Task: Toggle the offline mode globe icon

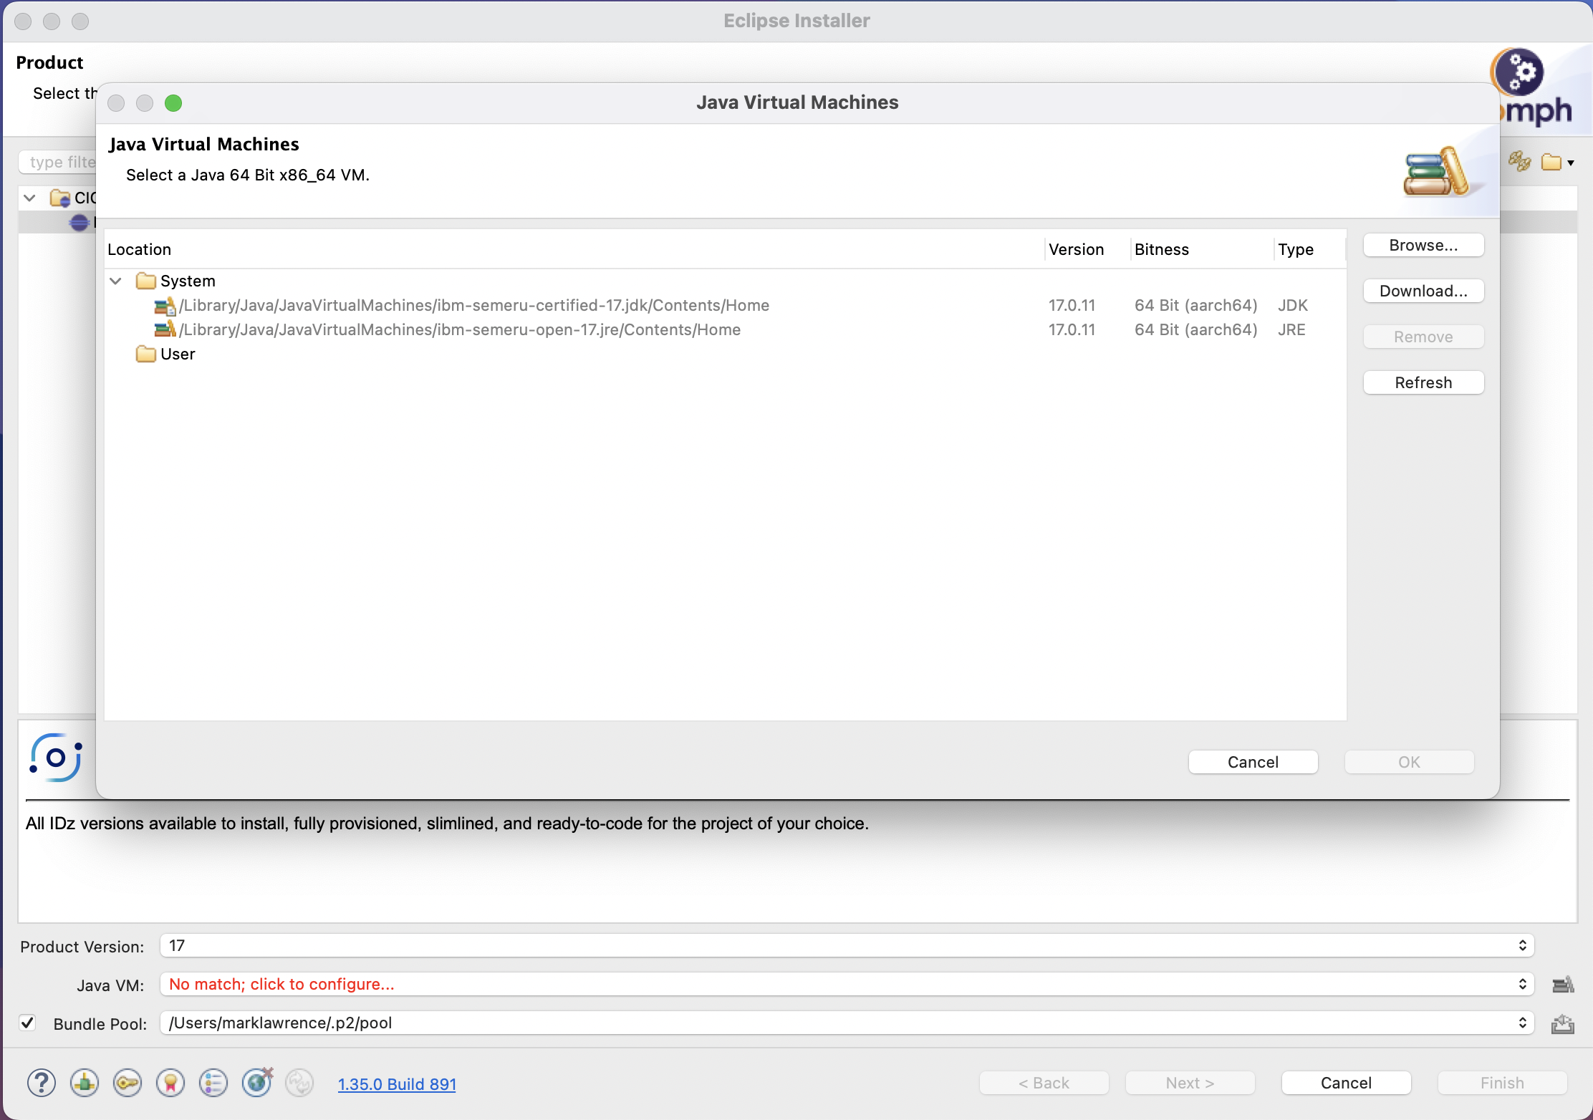Action: pos(257,1082)
